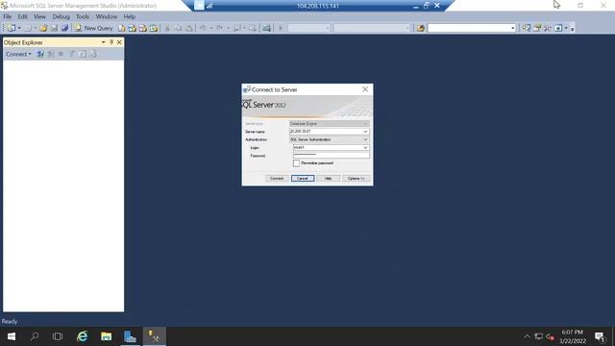Click the Paste toolbar icon

(189, 28)
